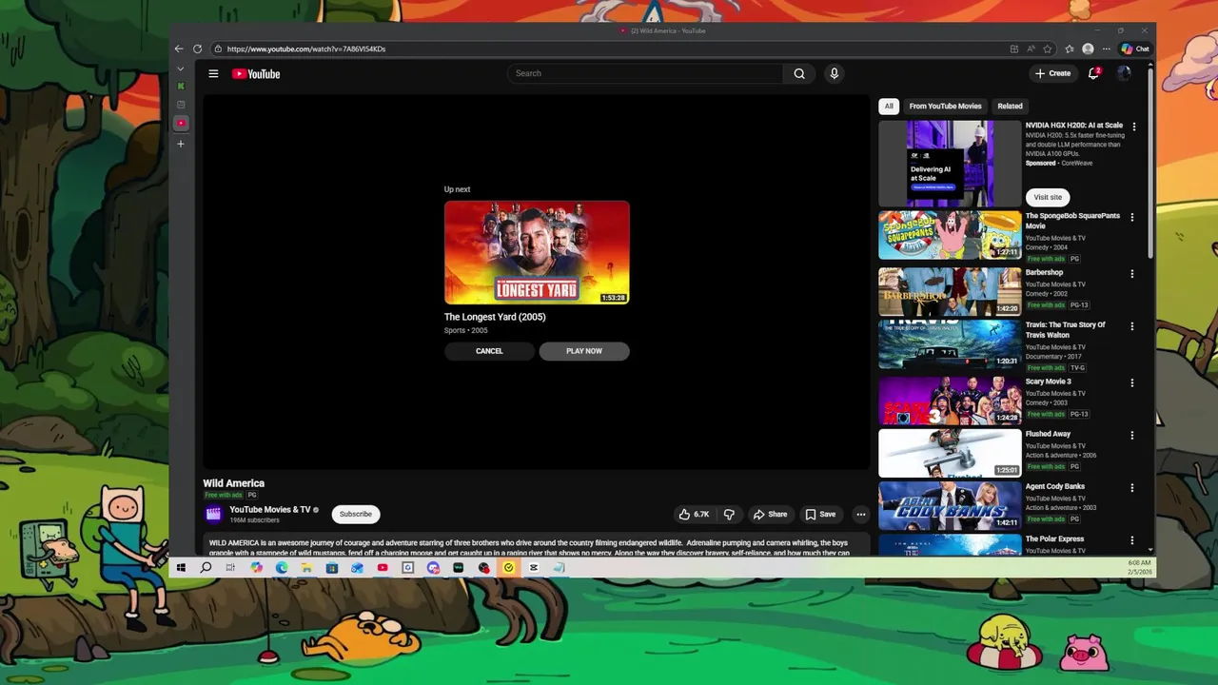Open YouTube notifications bell

pos(1093,73)
